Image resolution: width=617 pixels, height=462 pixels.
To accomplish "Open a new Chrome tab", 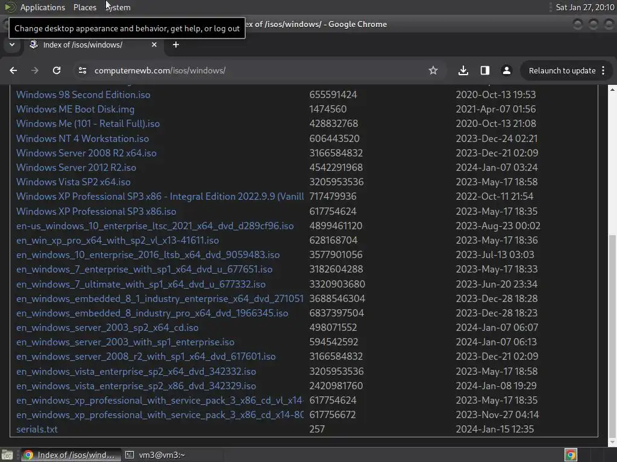I will [x=176, y=45].
